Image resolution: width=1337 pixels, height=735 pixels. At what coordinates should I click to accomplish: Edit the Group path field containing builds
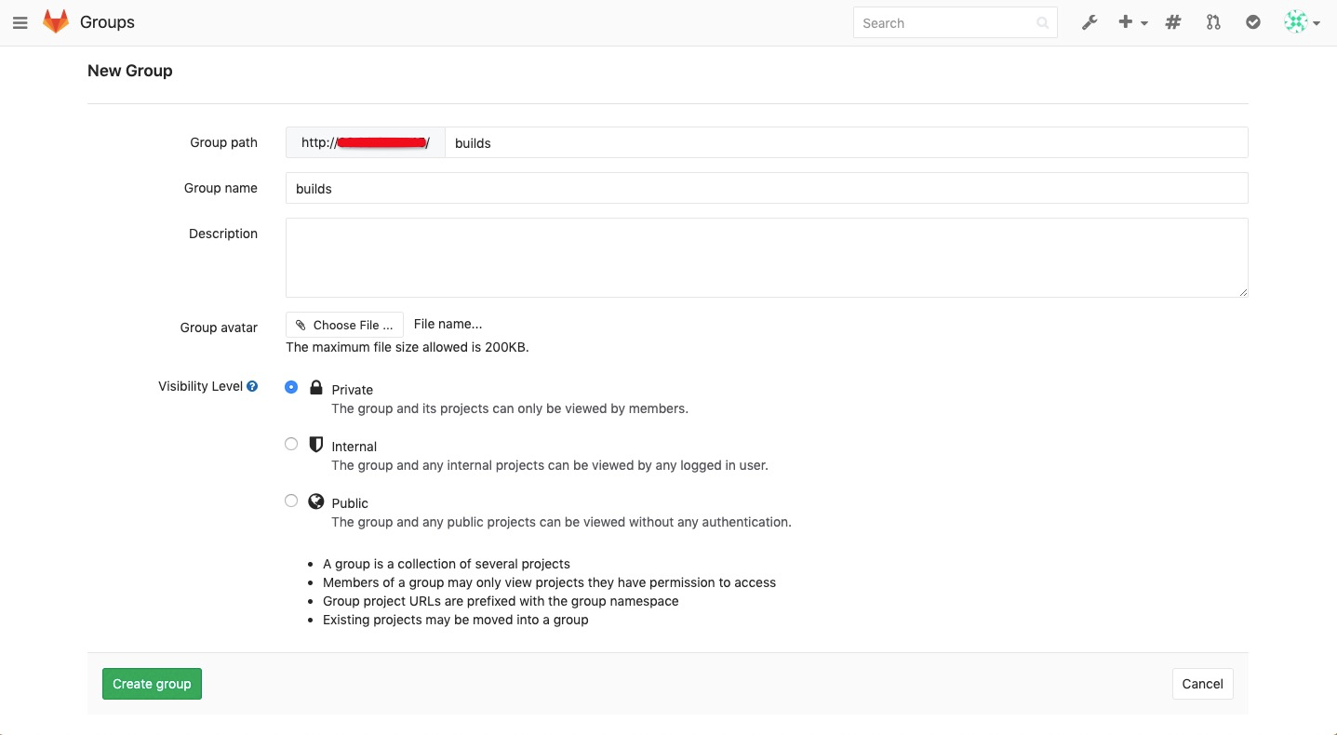pyautogui.click(x=846, y=142)
